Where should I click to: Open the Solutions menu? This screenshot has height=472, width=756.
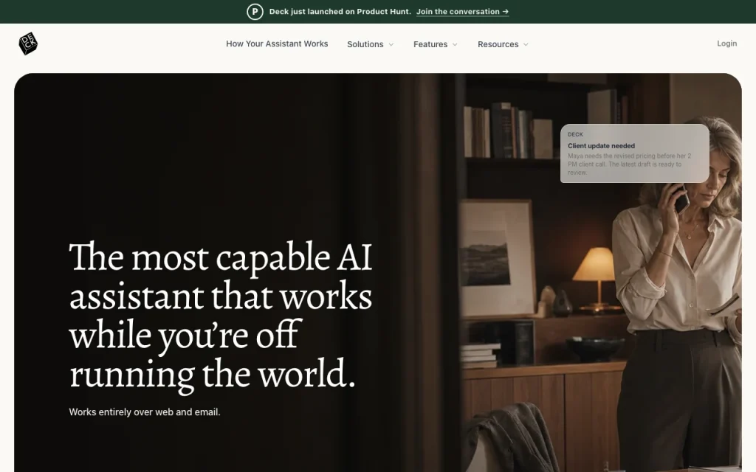tap(371, 44)
